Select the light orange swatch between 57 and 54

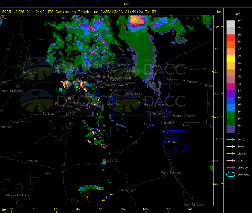point(231,52)
